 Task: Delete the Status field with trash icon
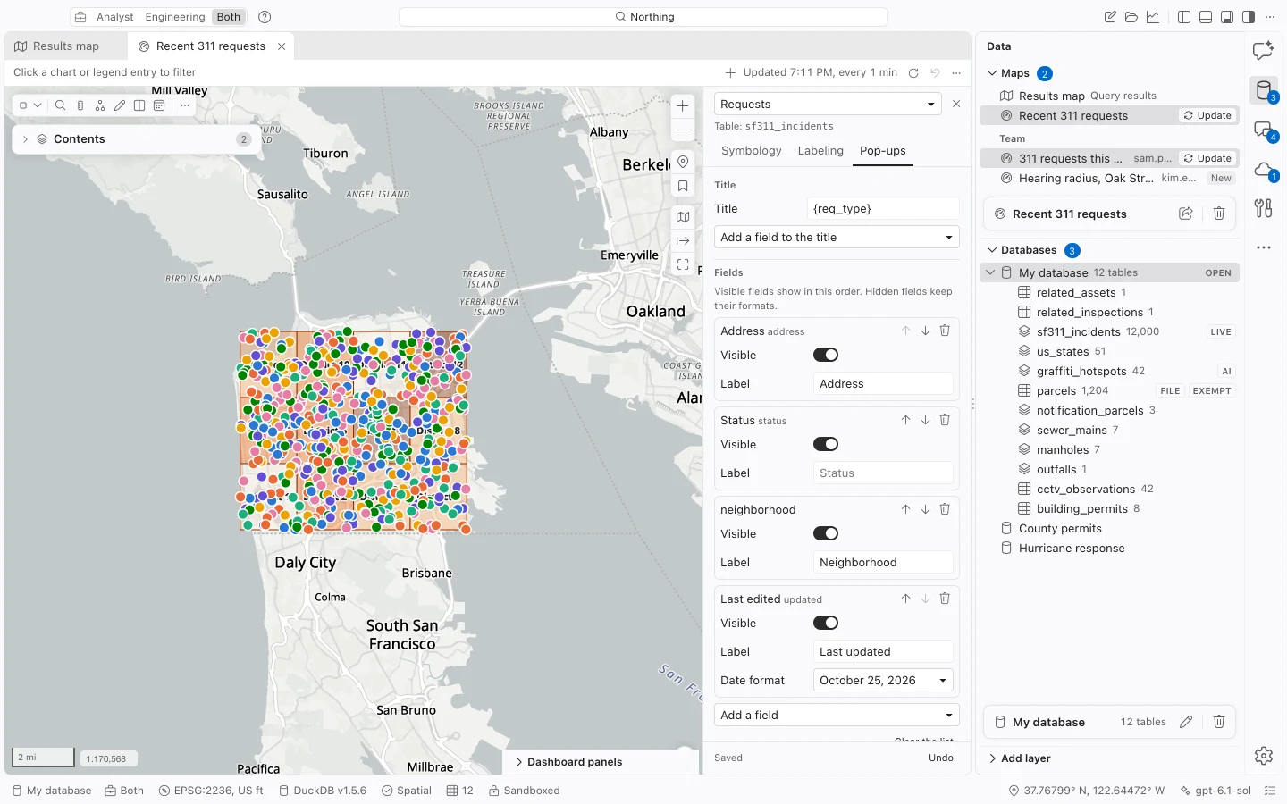tap(945, 420)
